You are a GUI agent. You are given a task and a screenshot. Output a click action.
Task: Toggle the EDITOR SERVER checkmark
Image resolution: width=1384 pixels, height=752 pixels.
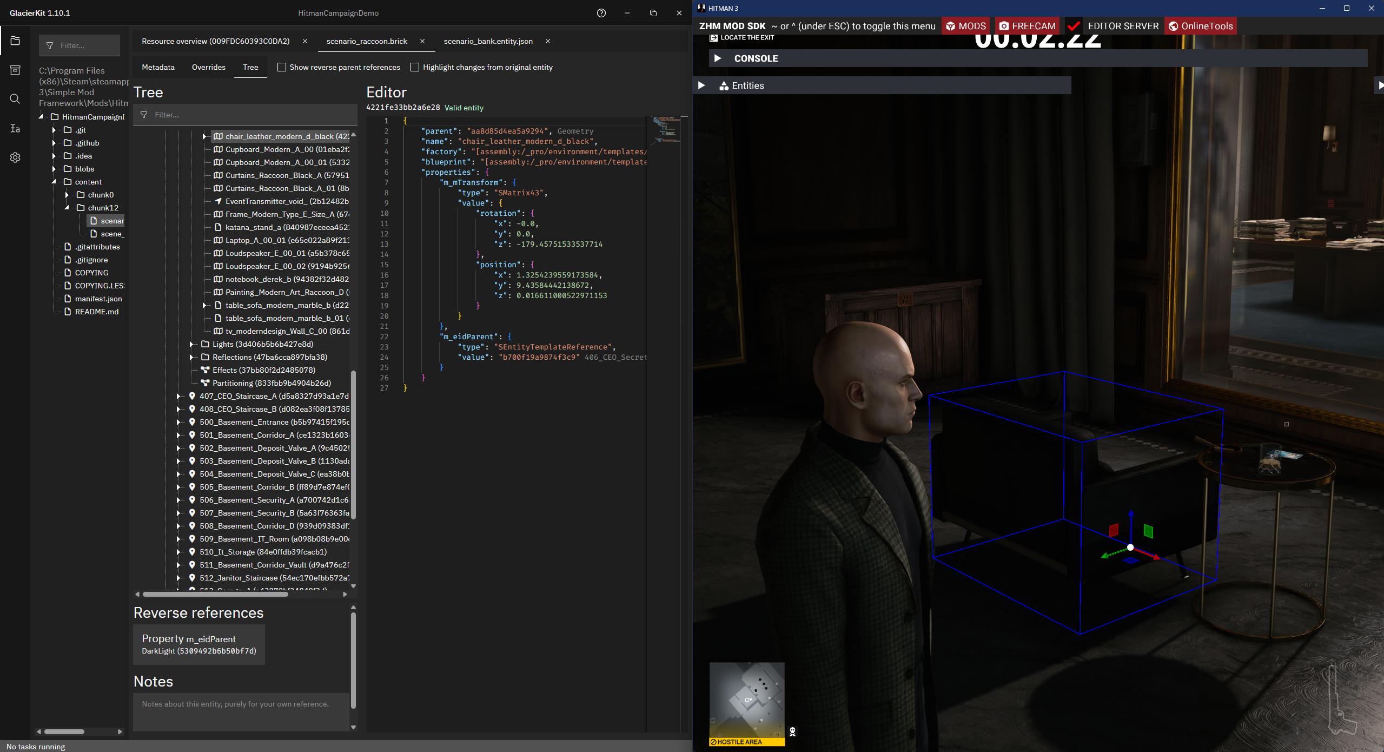[x=1074, y=26]
